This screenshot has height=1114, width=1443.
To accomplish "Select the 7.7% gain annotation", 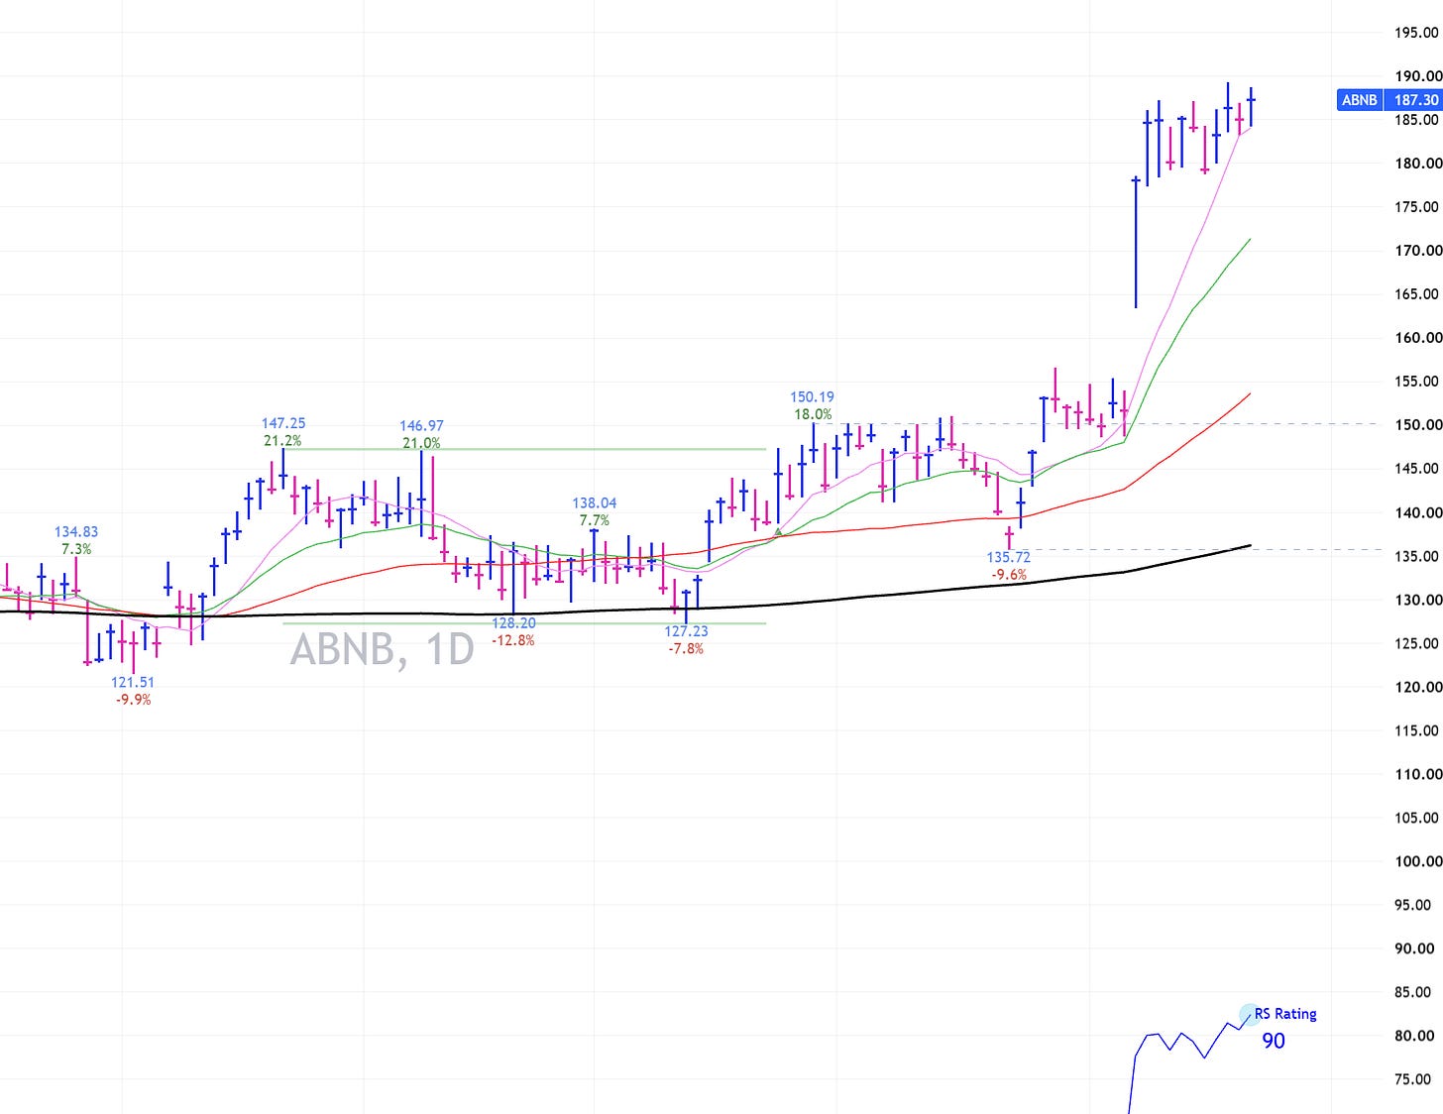I will click(x=595, y=520).
